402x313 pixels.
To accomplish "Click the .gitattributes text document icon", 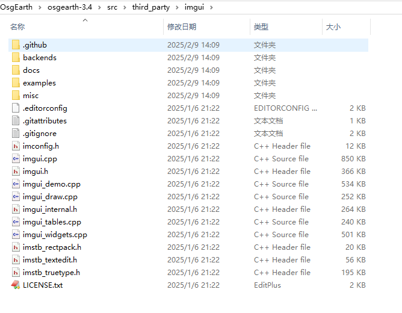I will [x=16, y=121].
